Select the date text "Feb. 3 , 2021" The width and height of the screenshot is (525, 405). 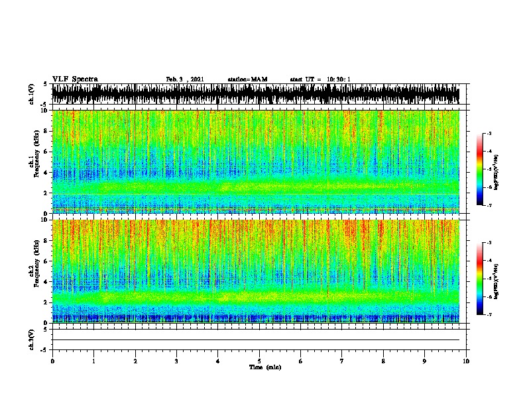point(185,79)
